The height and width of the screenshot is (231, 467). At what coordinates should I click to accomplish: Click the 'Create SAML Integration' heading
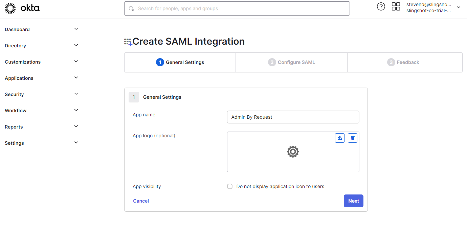tap(188, 41)
